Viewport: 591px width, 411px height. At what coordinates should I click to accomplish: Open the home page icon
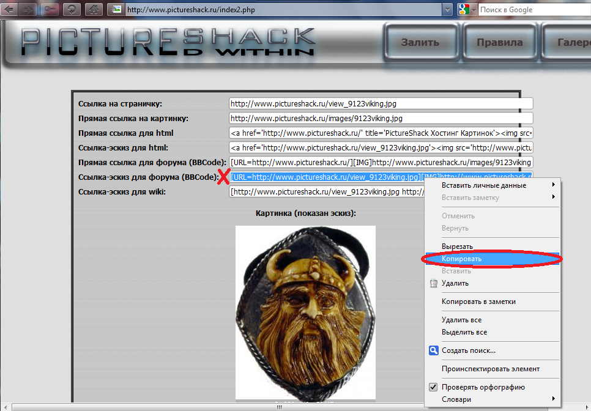click(x=94, y=9)
